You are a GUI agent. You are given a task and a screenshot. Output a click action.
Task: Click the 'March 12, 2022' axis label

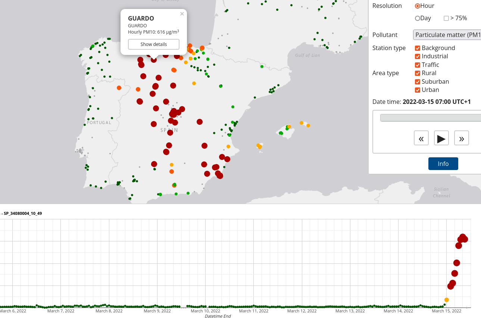(302, 311)
